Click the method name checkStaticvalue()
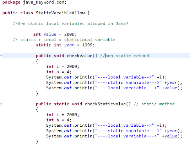The height and width of the screenshot is (147, 190). pyautogui.click(x=108, y=104)
